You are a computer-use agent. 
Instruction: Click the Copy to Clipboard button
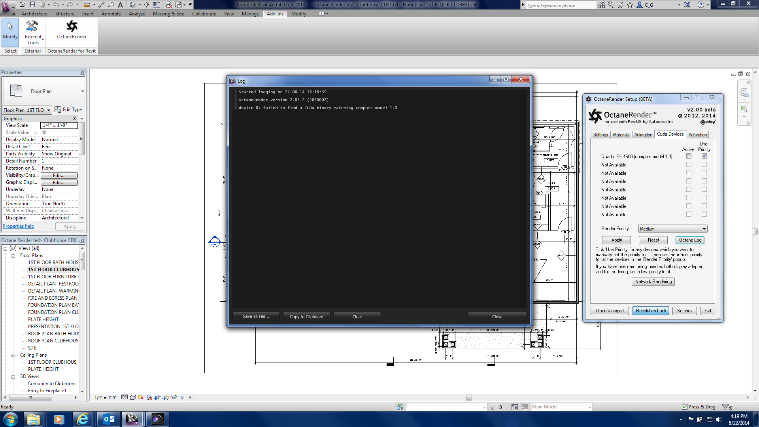point(306,317)
